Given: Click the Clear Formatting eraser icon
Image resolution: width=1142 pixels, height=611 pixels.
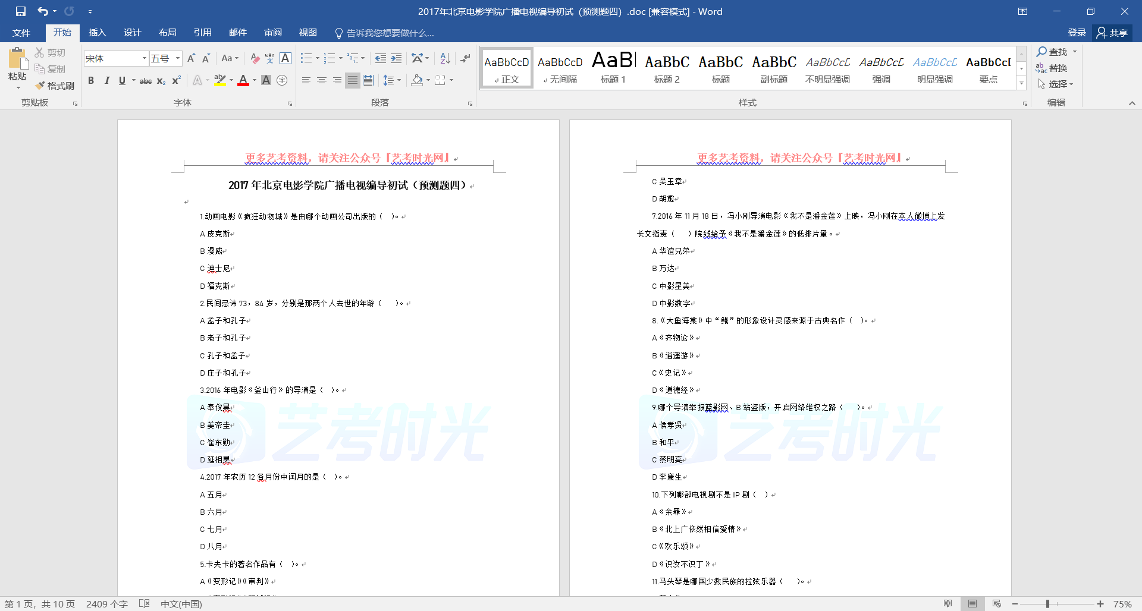Looking at the screenshot, I should pos(255,58).
